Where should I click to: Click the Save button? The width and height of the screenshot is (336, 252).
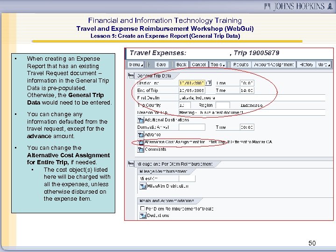point(161,64)
